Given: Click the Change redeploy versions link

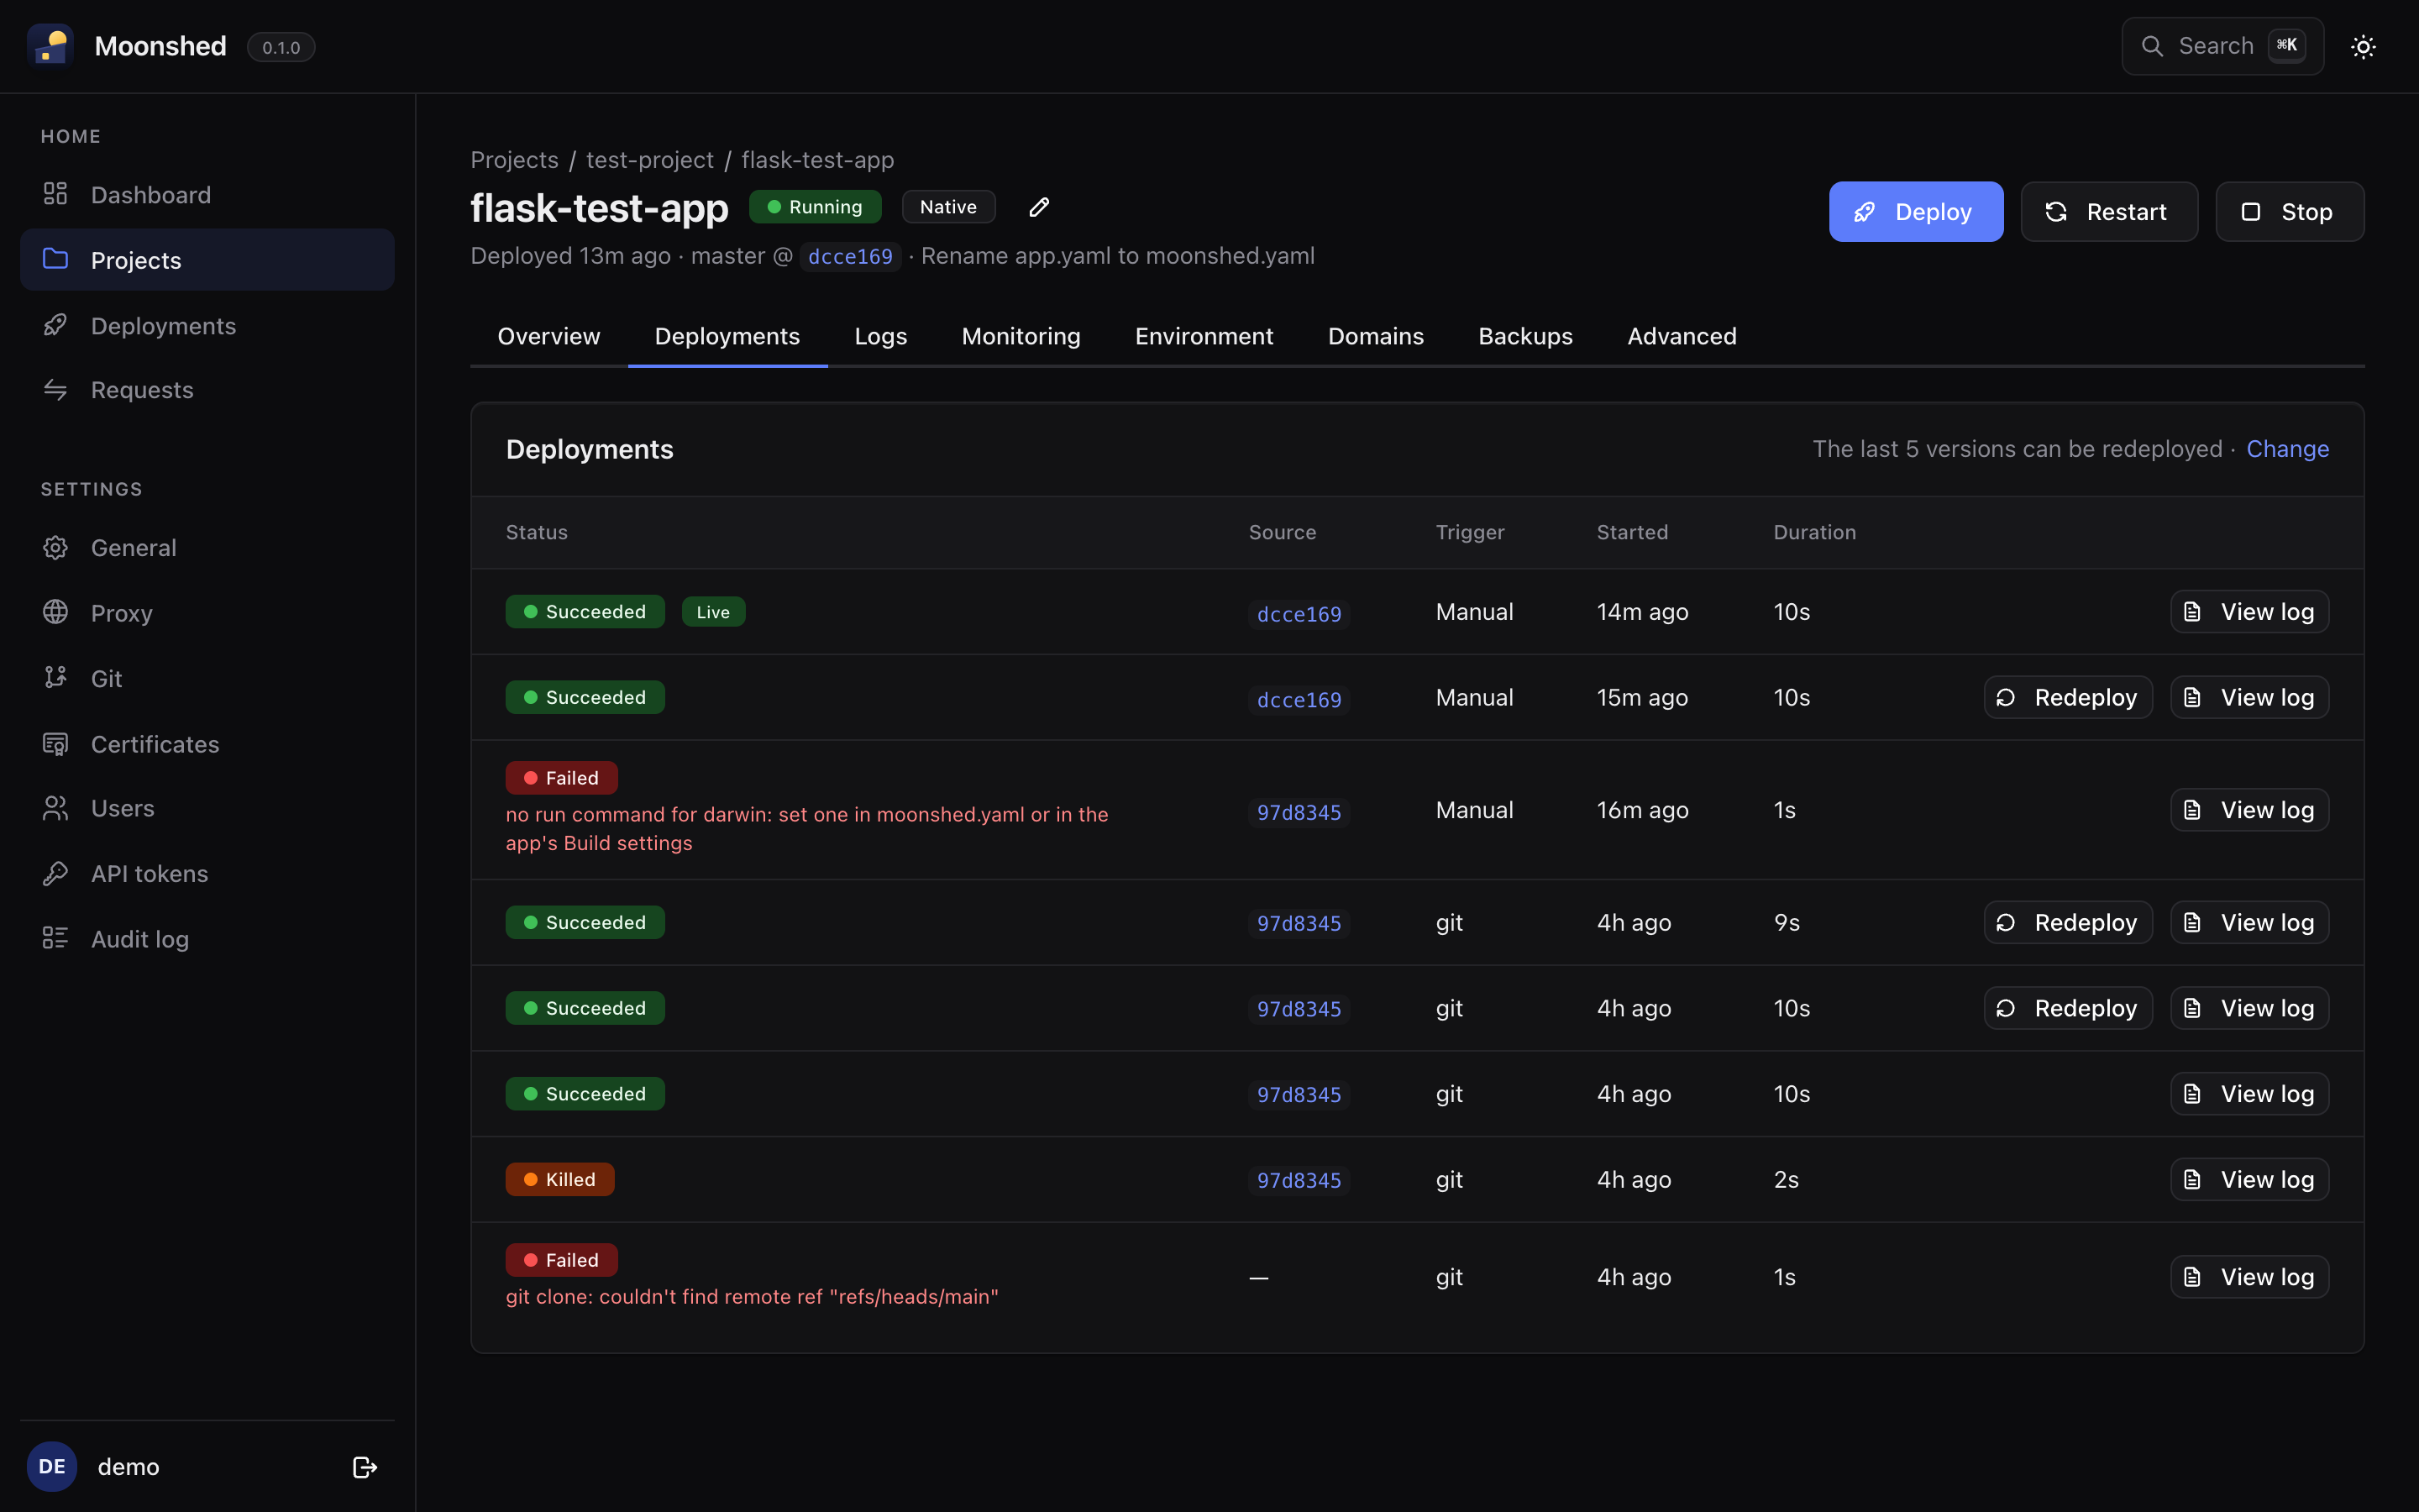Looking at the screenshot, I should click(2287, 449).
